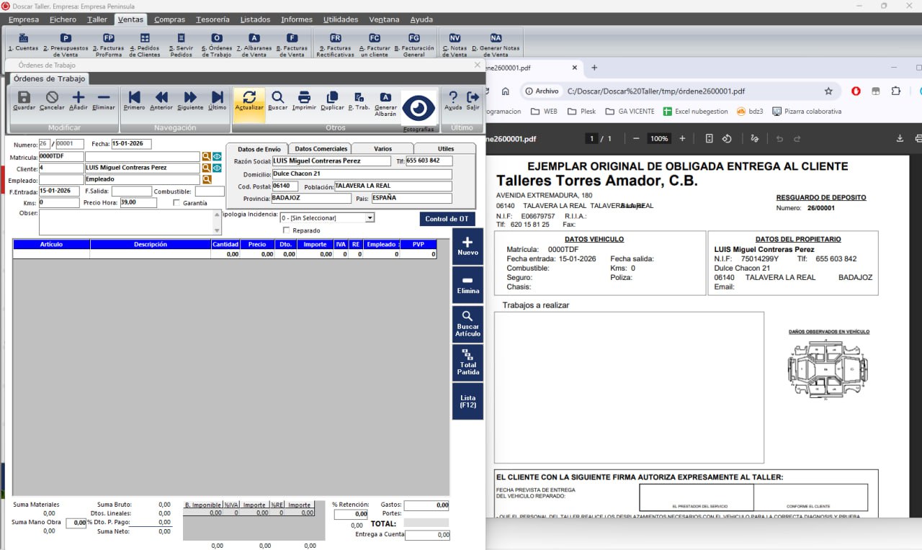Open Fotografías with the eye icon
This screenshot has height=550, width=922.
click(419, 109)
